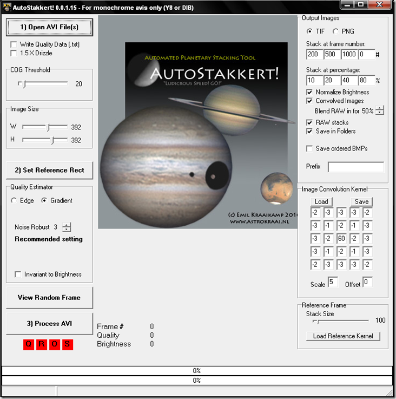396x399 pixels.
Task: Click the COG Threshold slider
Action: tap(43, 84)
